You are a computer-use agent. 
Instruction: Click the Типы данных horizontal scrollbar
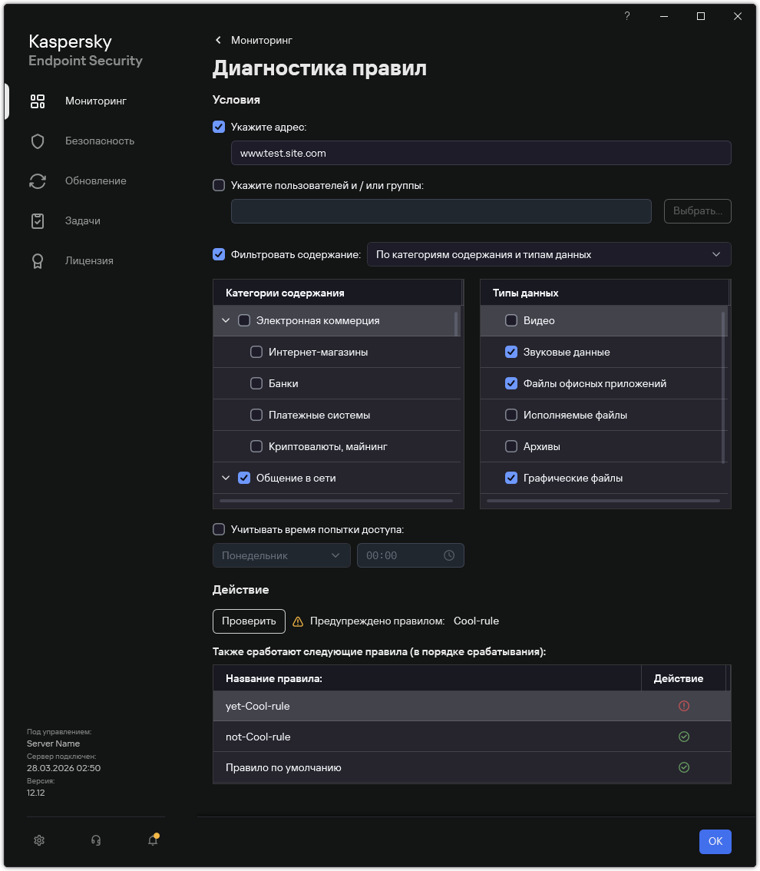pos(603,501)
